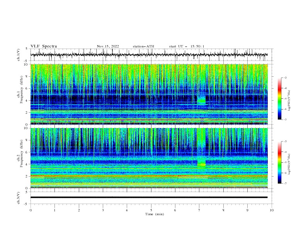Click the time axis tick label "7"

[x=199, y=210]
